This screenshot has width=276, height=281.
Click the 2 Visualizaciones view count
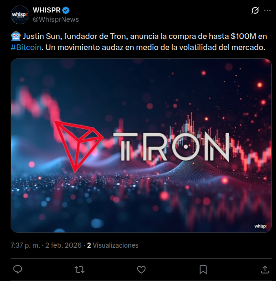(x=113, y=245)
